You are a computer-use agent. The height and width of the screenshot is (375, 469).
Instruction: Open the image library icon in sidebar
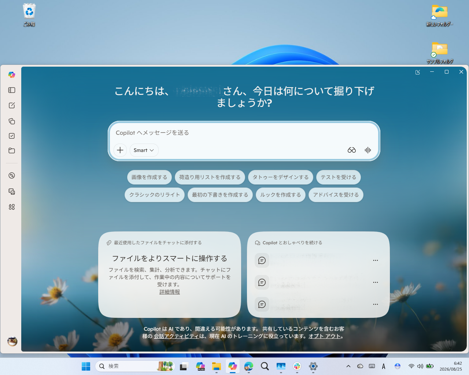click(x=12, y=191)
